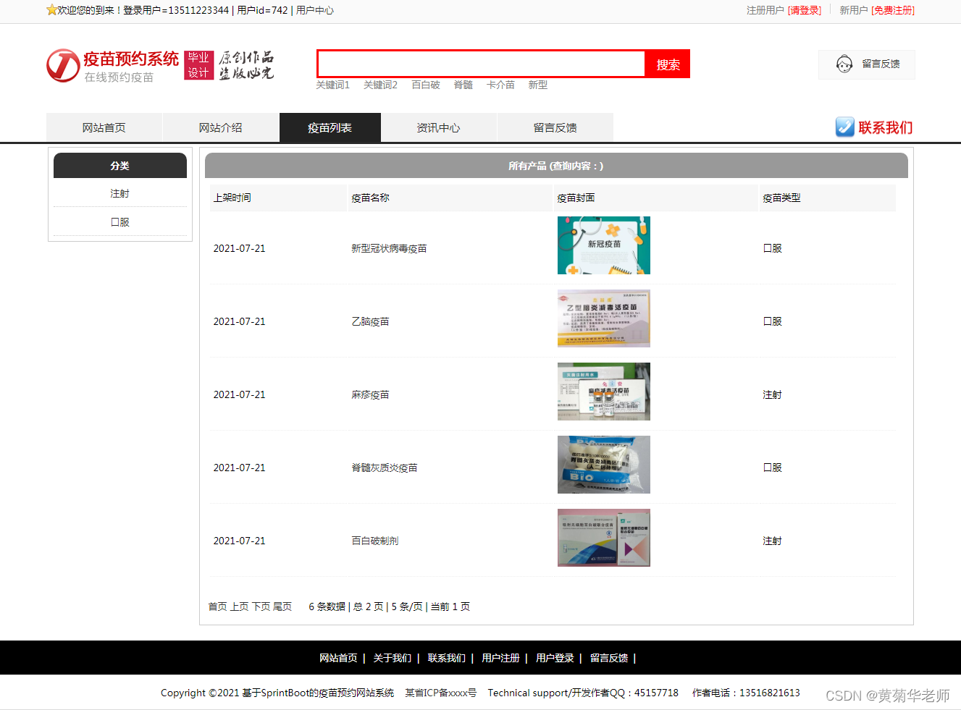Click the headset icon beside 留言反馈
This screenshot has height=710, width=961.
click(x=844, y=64)
